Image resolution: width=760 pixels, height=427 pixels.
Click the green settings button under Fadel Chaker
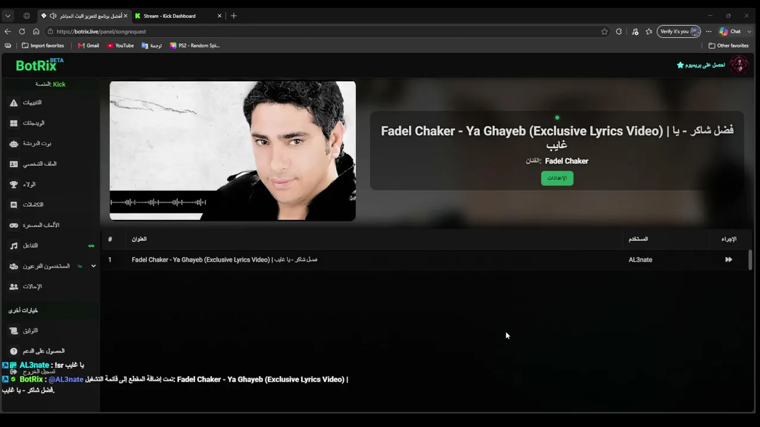pyautogui.click(x=557, y=178)
